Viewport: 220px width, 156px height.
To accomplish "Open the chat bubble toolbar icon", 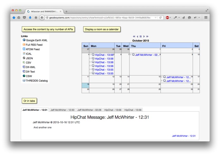I will click(189, 18).
